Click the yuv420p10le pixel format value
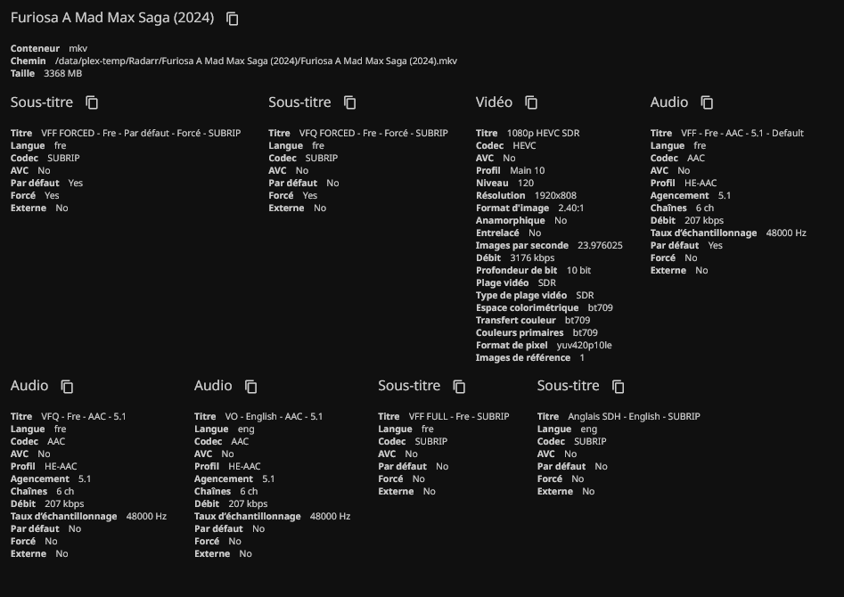Image resolution: width=844 pixels, height=597 pixels. click(x=584, y=345)
